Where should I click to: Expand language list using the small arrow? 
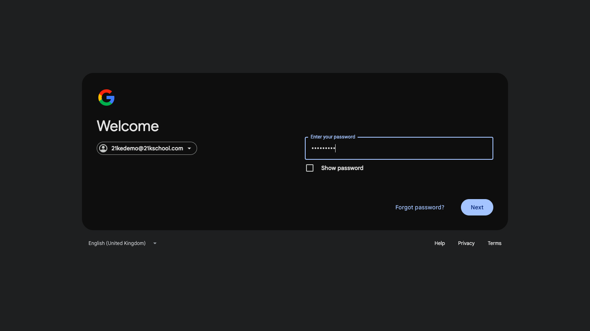point(155,243)
